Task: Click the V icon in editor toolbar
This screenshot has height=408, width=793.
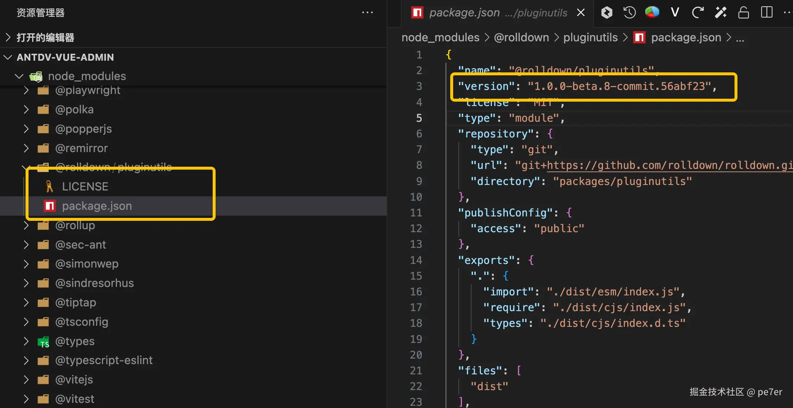Action: 675,13
